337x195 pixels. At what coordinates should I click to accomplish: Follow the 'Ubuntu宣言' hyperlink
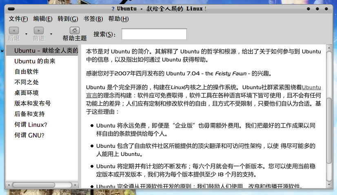point(311,87)
